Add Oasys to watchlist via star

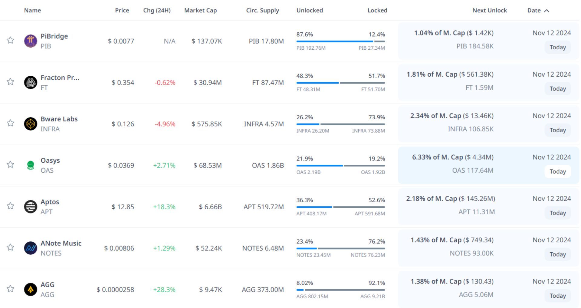(x=10, y=164)
